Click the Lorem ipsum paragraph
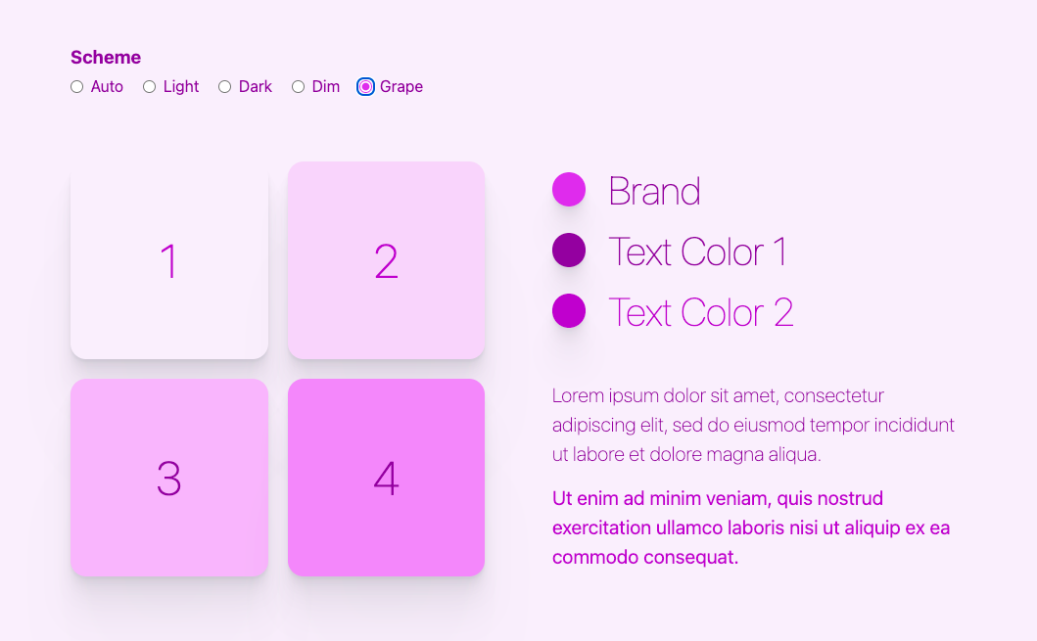1037x641 pixels. point(752,426)
